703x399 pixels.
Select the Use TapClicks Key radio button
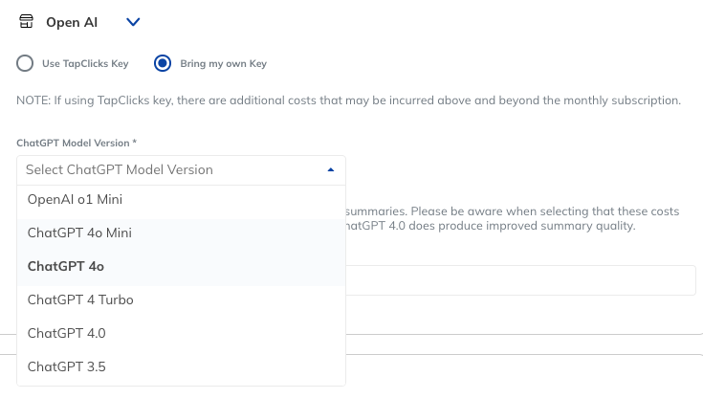25,63
